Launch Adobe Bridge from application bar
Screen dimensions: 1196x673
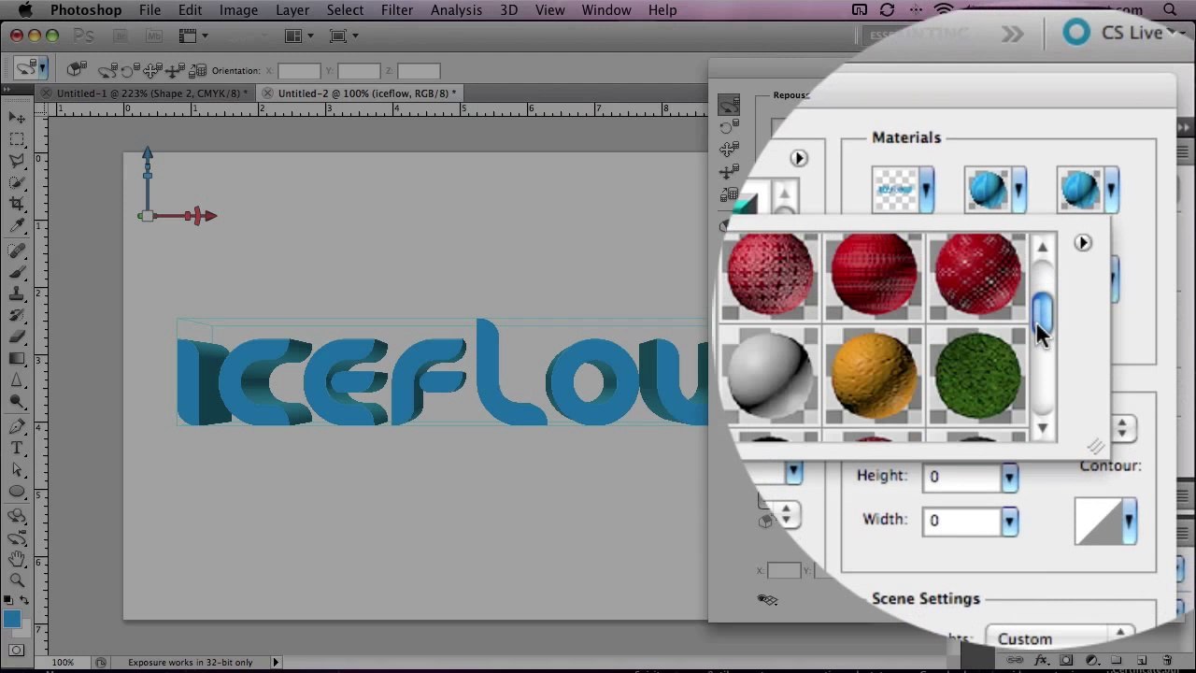pos(120,36)
